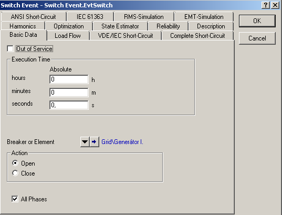Go to the RMS-Simulation tab
This screenshot has height=215, width=282.
[144, 17]
